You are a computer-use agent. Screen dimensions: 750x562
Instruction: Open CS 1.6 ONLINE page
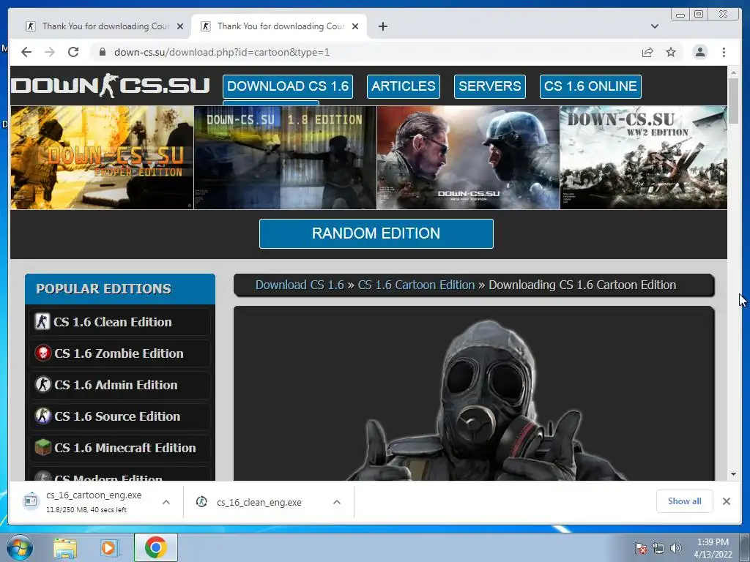(x=590, y=86)
